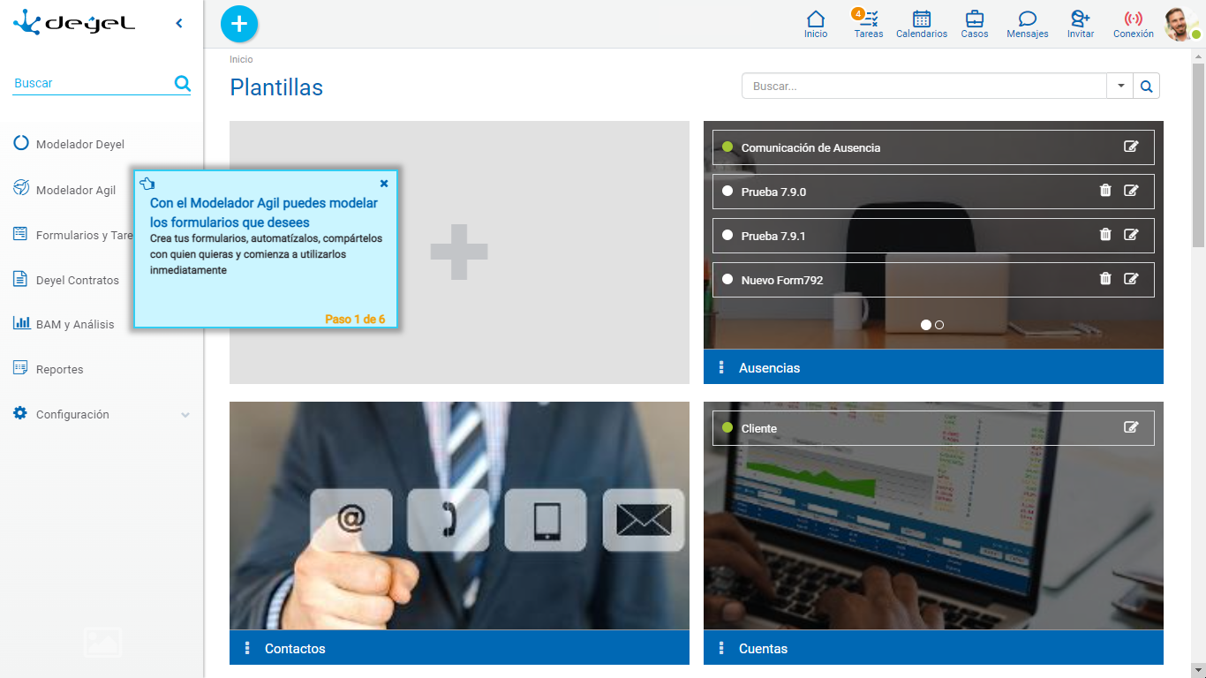Delete the Prueba 7.9.0 form

[1105, 191]
